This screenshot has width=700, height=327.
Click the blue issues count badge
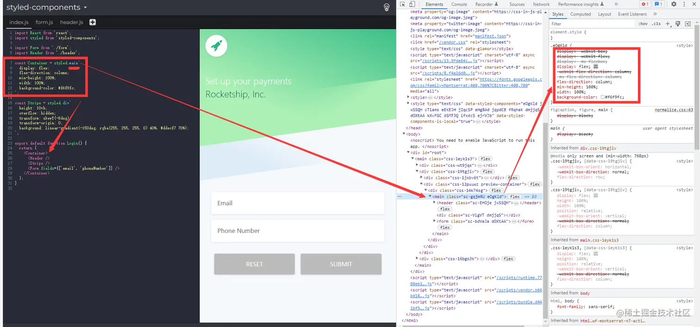click(x=658, y=4)
